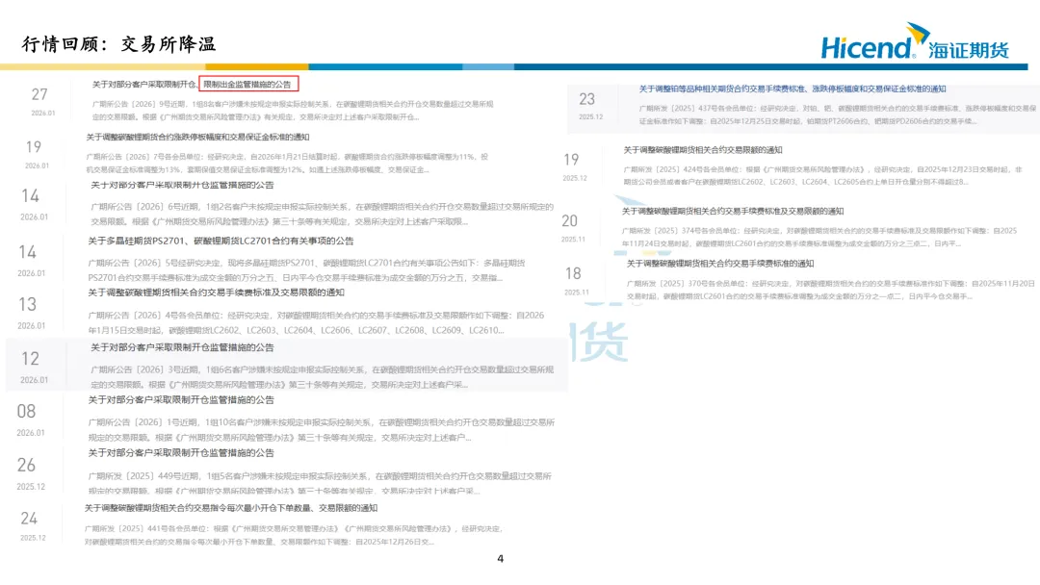The image size is (1040, 585).
Task: Click the date 26 2025.12
Action: pos(29,473)
